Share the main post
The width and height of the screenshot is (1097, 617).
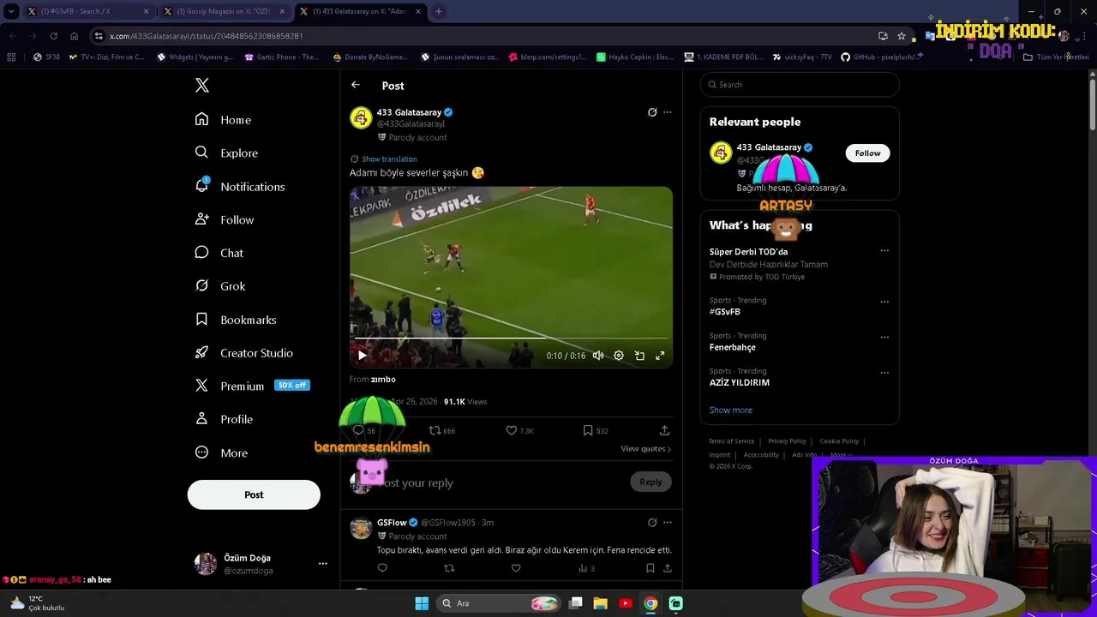664,430
